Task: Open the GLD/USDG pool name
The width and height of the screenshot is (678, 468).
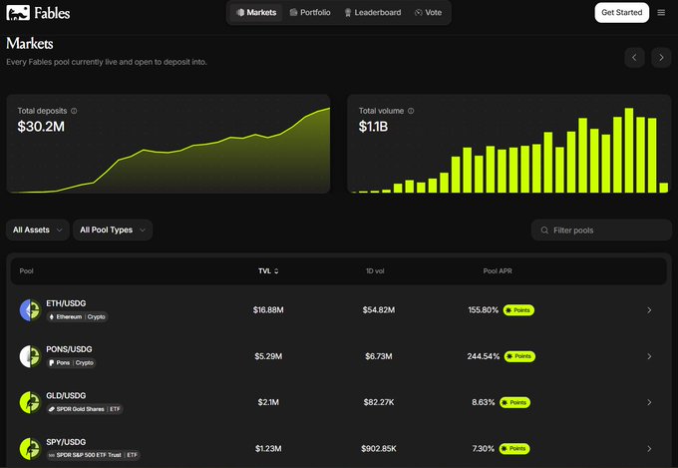Action: [x=66, y=396]
